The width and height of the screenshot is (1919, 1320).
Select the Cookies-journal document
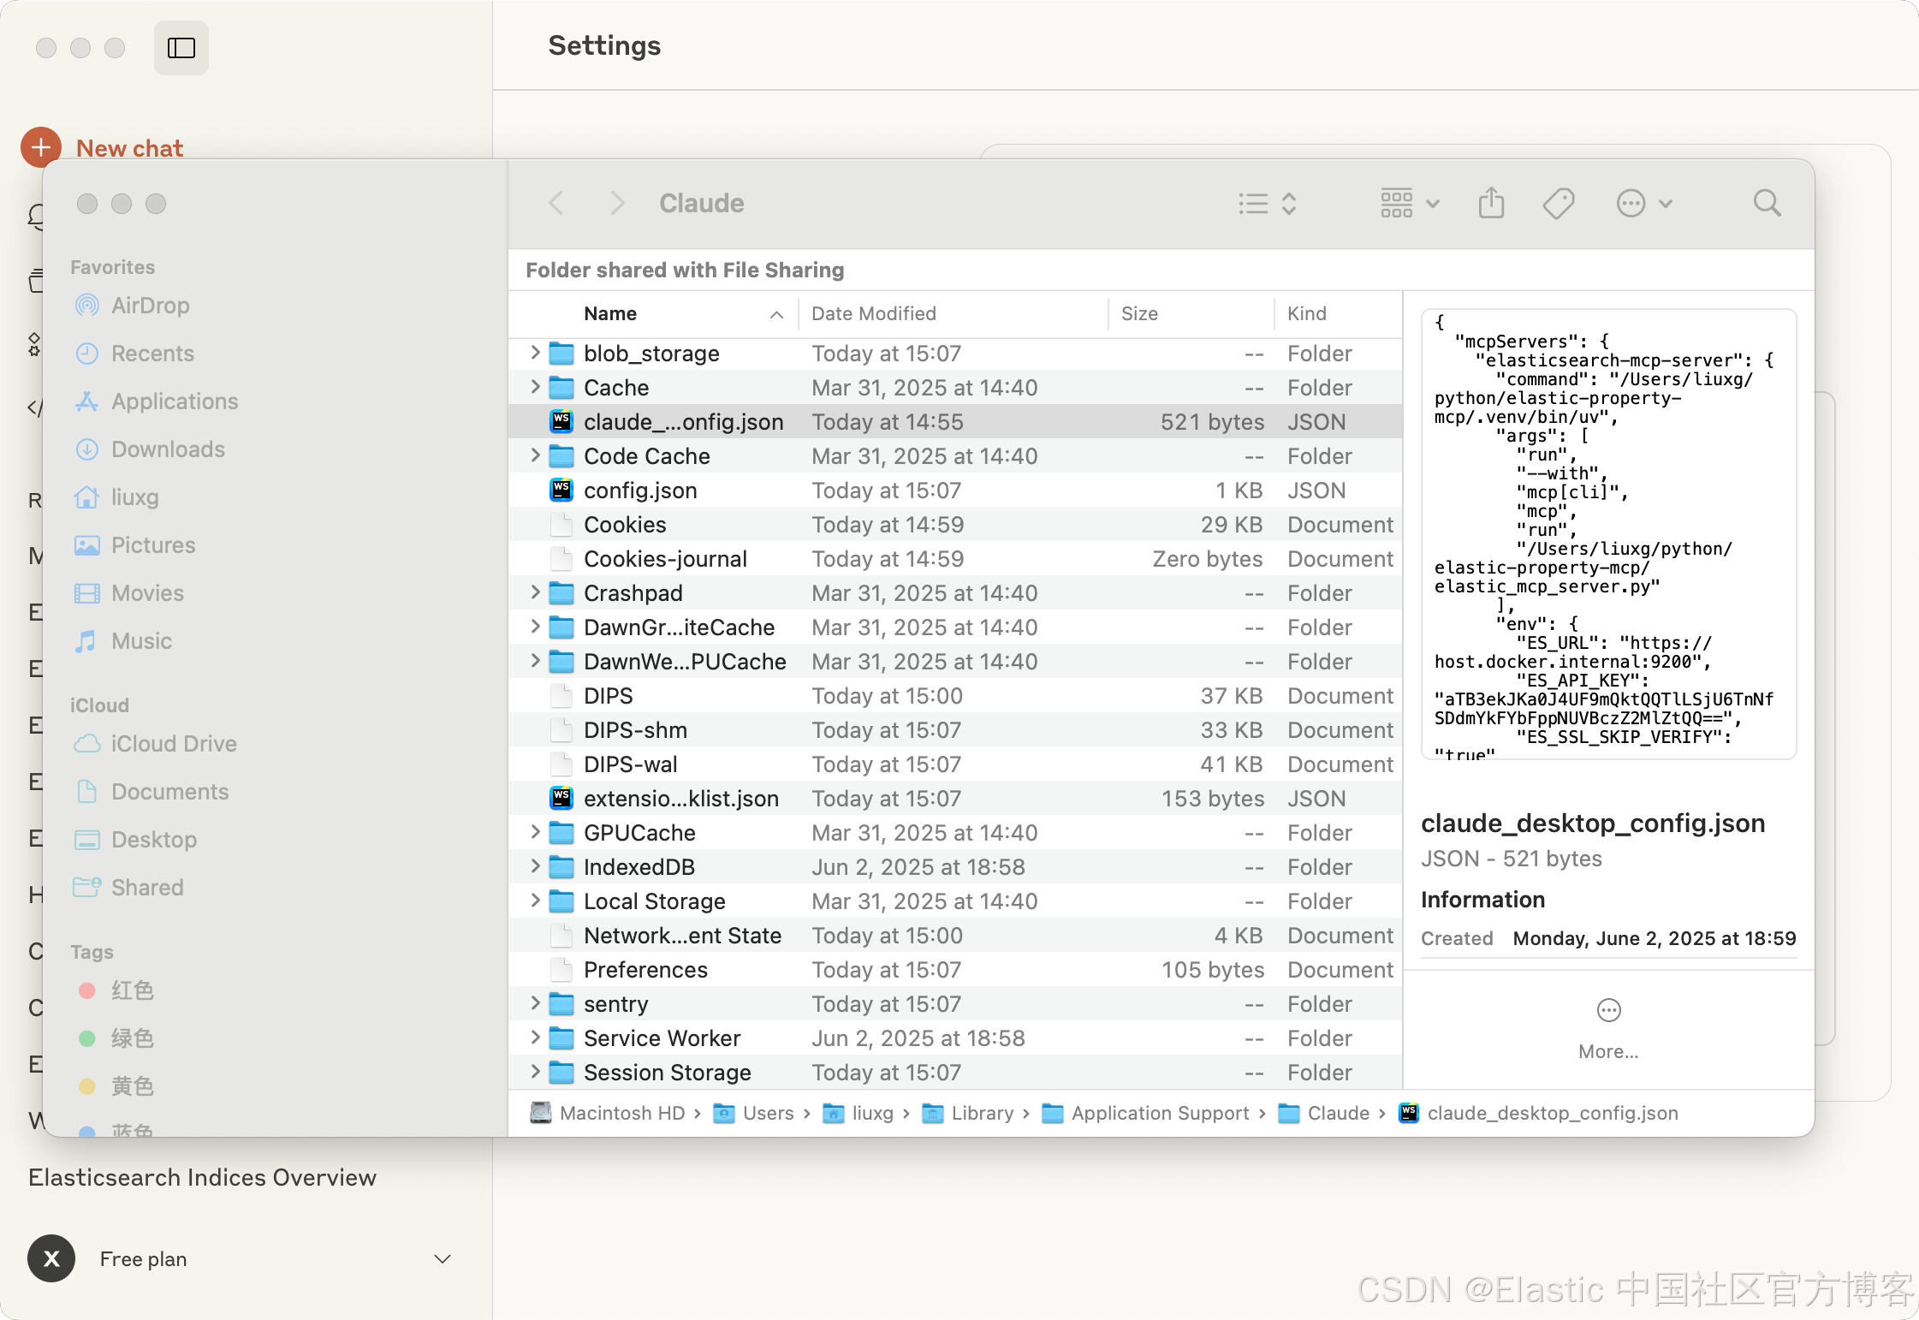[955, 559]
